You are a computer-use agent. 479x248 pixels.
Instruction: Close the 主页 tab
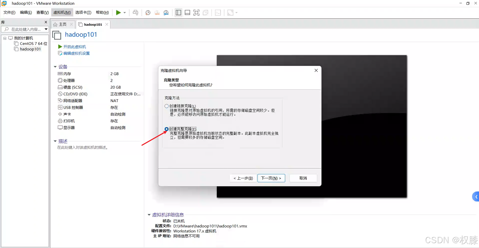click(71, 24)
